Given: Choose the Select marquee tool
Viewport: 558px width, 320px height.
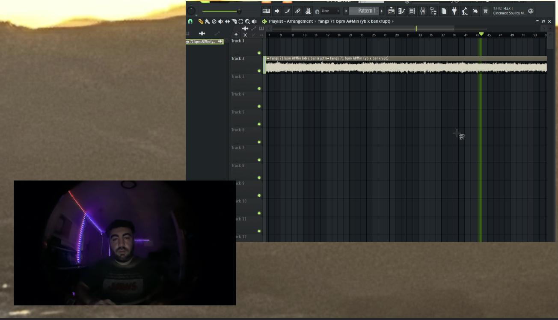Looking at the screenshot, I should tap(241, 21).
